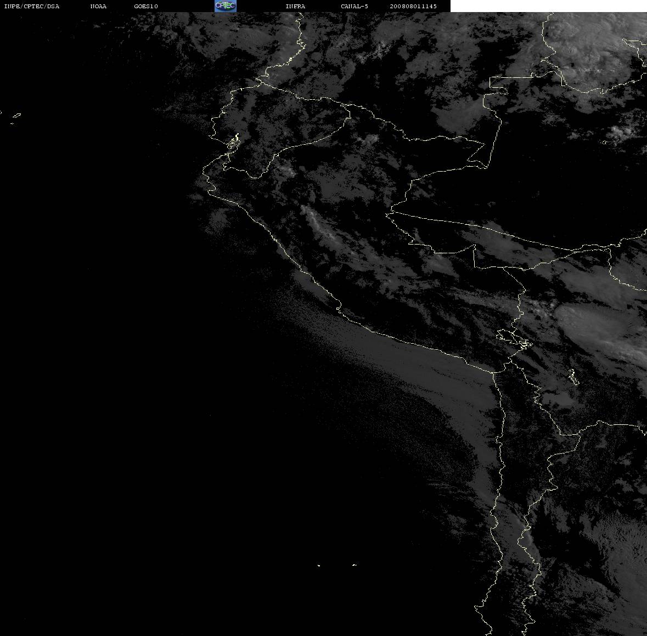Click the Galapagos islands outline
This screenshot has height=636, width=647.
pos(15,117)
